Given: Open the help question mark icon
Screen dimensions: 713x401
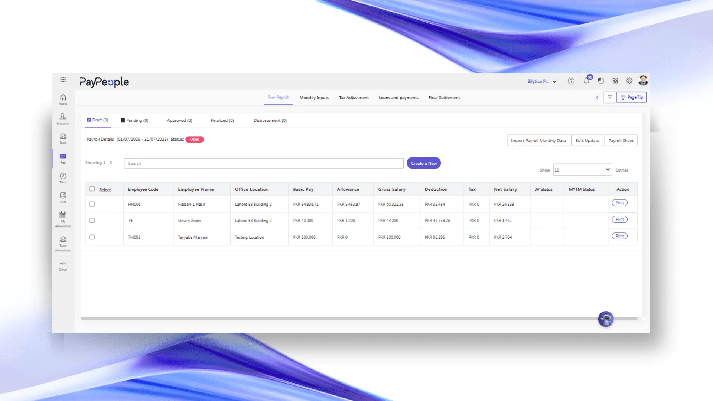Looking at the screenshot, I should pos(571,81).
